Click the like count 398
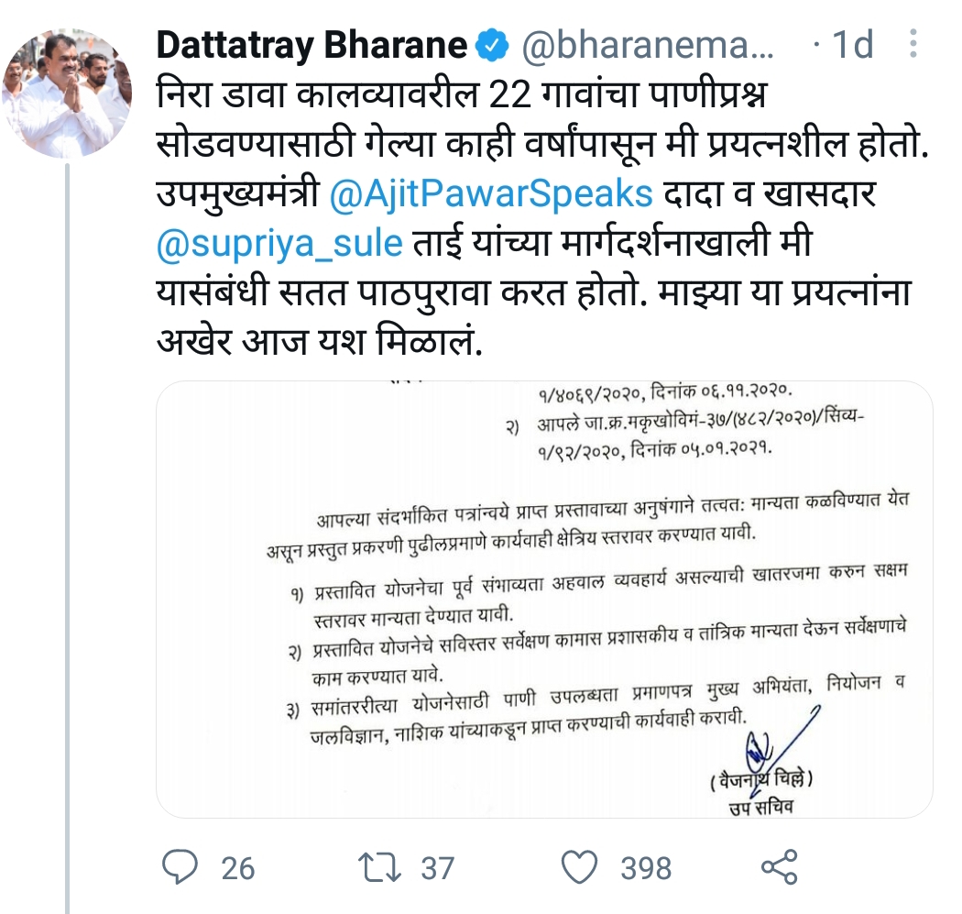 646,868
